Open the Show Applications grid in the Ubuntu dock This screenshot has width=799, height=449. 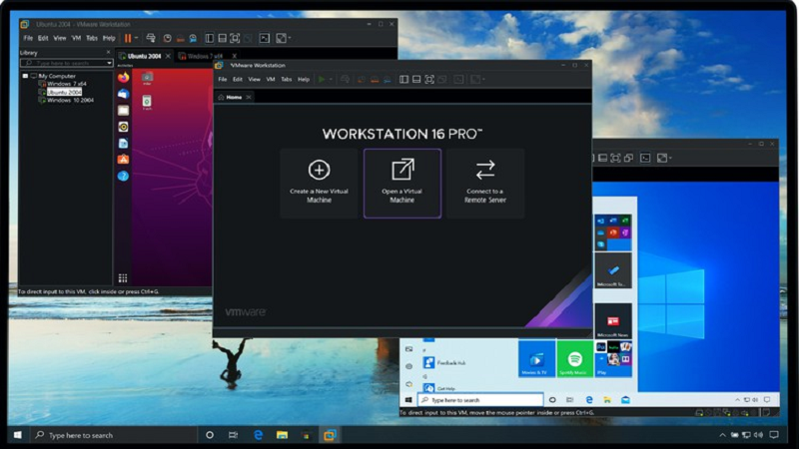point(123,277)
